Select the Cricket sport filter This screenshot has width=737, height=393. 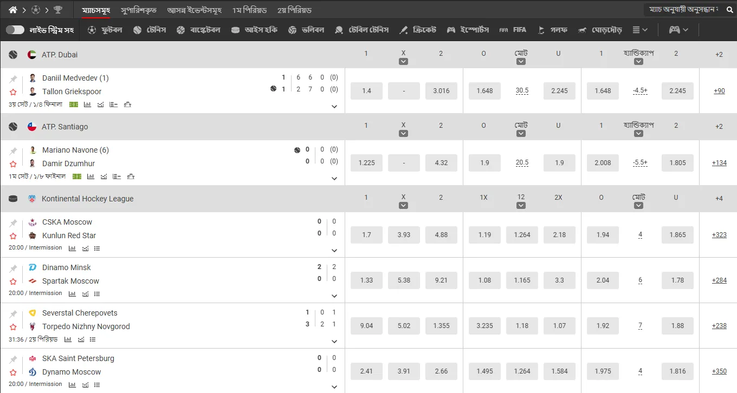417,30
